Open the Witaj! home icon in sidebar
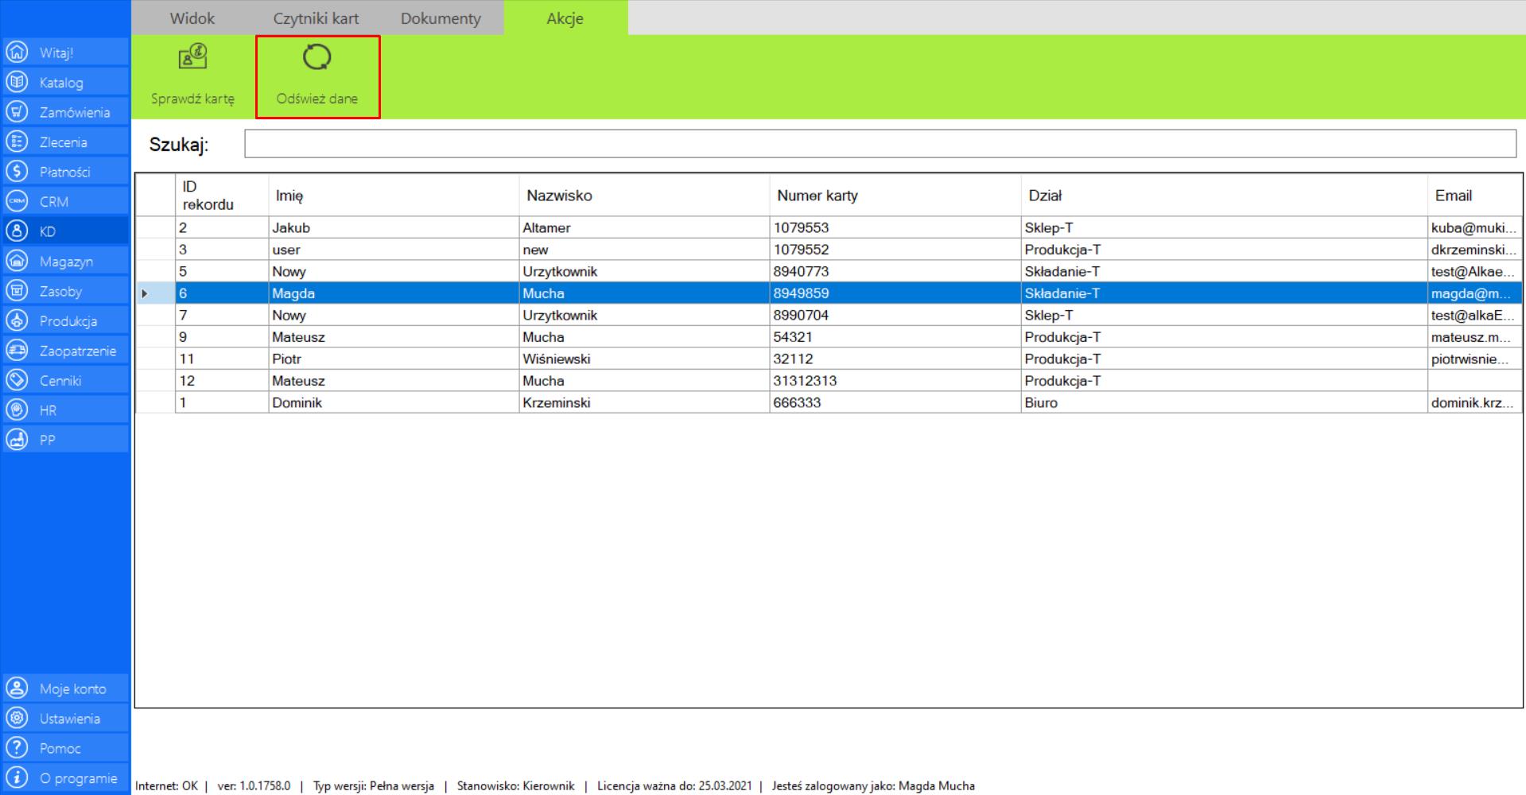This screenshot has height=795, width=1526. click(17, 52)
